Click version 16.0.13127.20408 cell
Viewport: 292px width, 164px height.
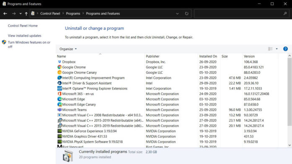click(x=256, y=94)
